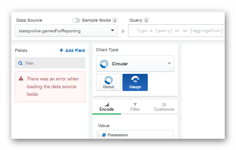Click the Query info icon

click(x=146, y=20)
